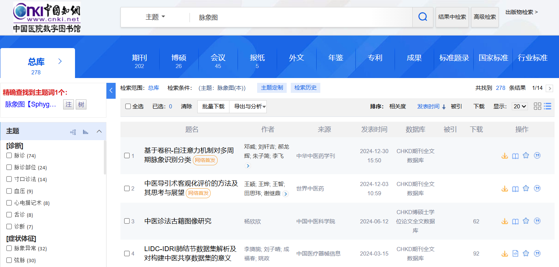Viewport: 559px width, 267px height.
Task: Open the display count 20 dropdown
Action: [520, 107]
